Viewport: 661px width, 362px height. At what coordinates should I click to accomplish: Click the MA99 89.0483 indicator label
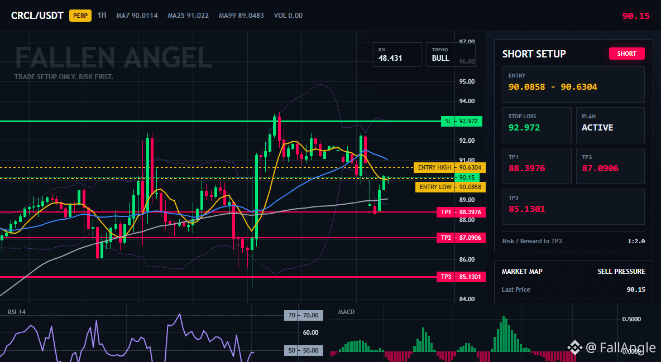(x=241, y=16)
